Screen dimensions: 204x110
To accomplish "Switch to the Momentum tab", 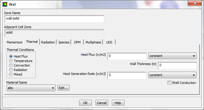I will click(15, 42).
